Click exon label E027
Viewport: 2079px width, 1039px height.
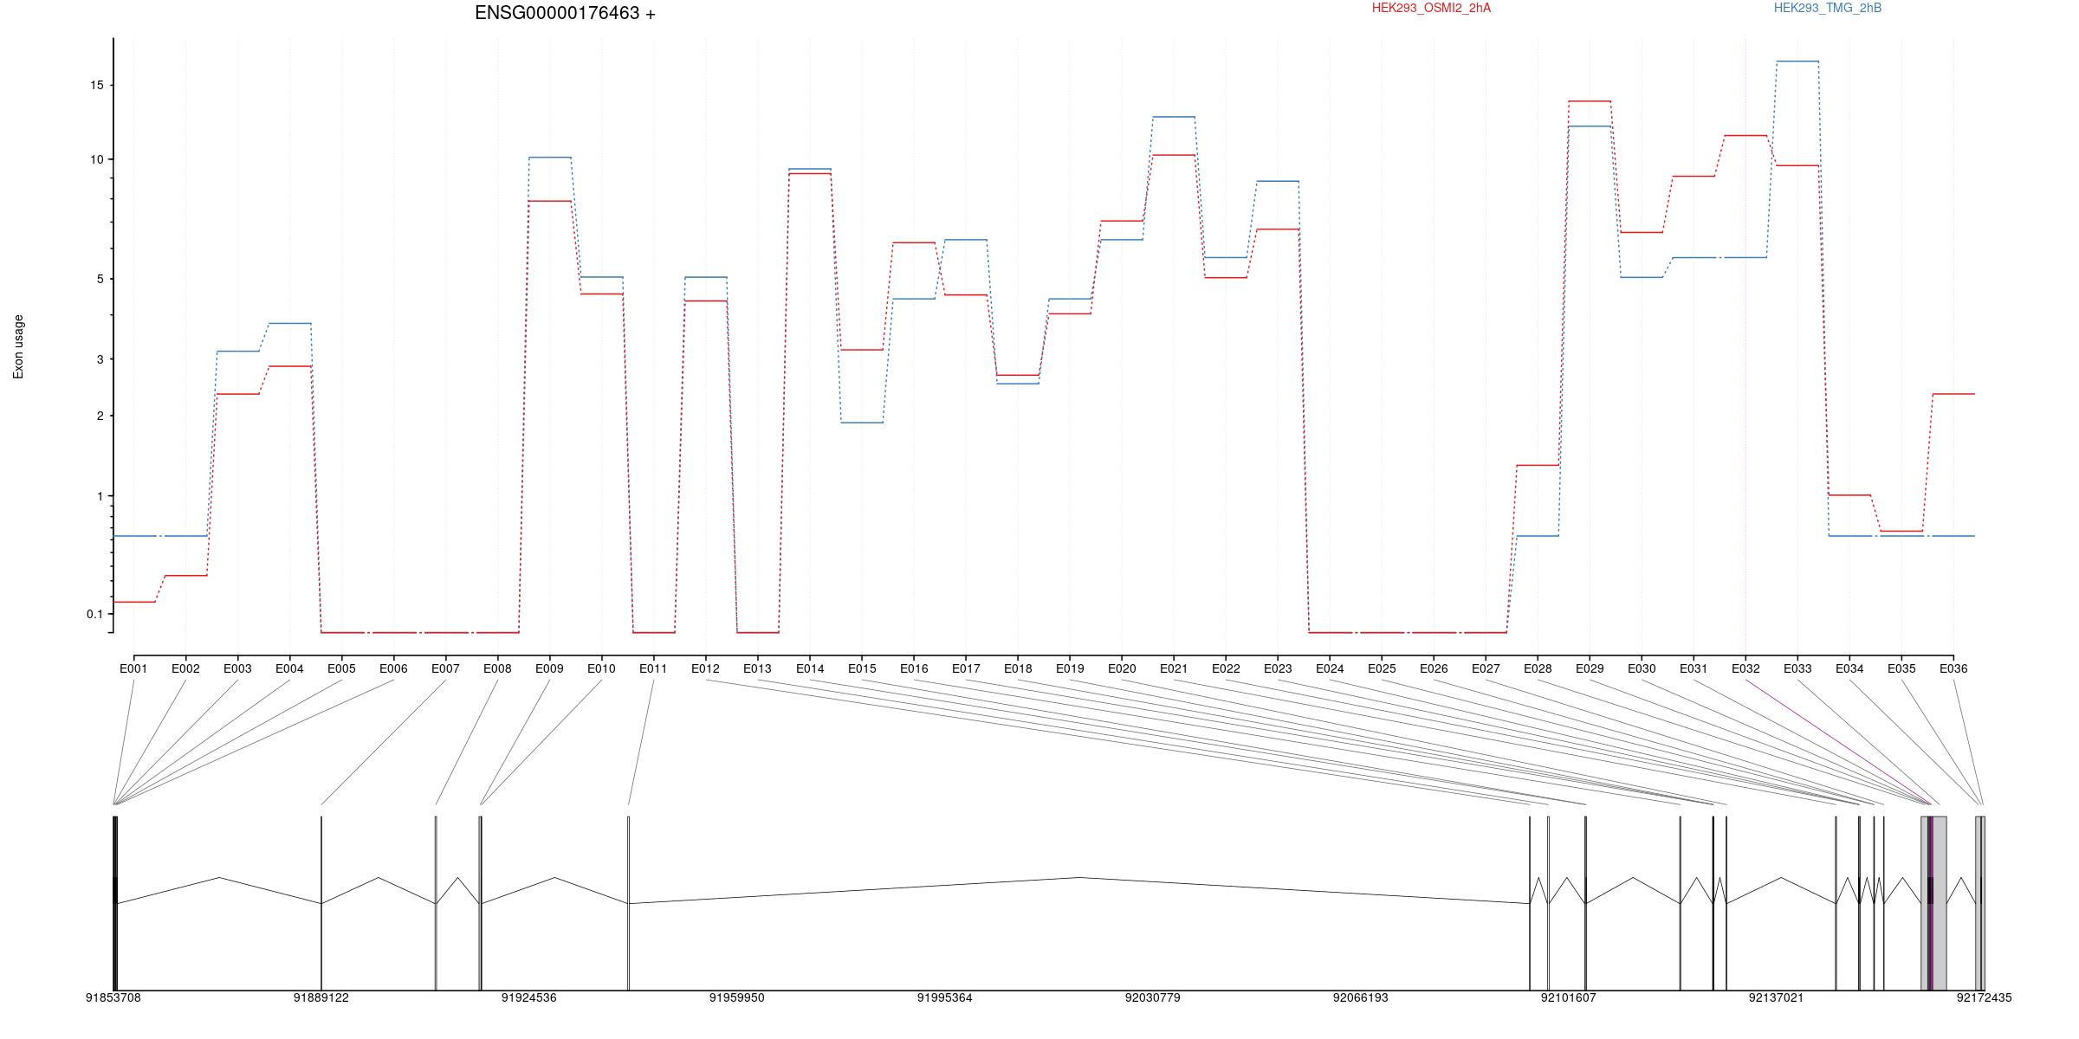[1486, 668]
